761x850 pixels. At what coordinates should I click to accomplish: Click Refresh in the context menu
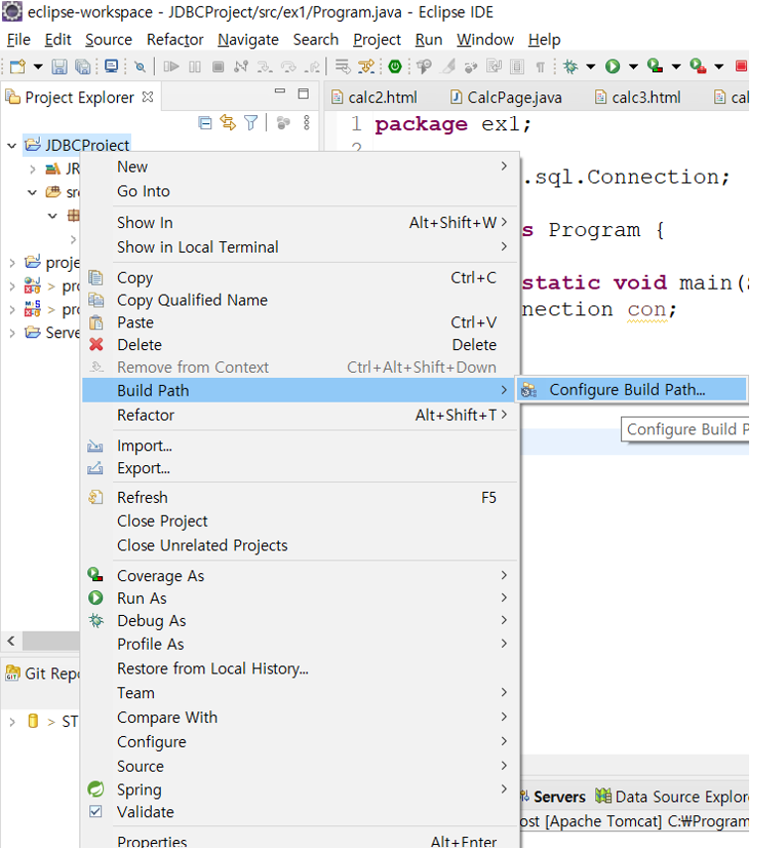[300, 498]
